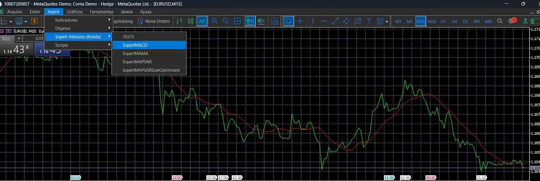Open the Arquivo menu

[15, 12]
